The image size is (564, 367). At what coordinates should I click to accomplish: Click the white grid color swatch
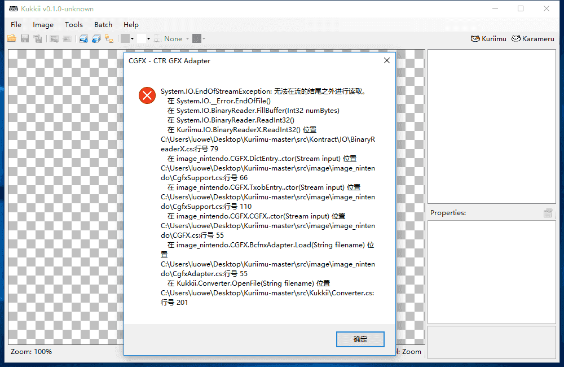(142, 38)
